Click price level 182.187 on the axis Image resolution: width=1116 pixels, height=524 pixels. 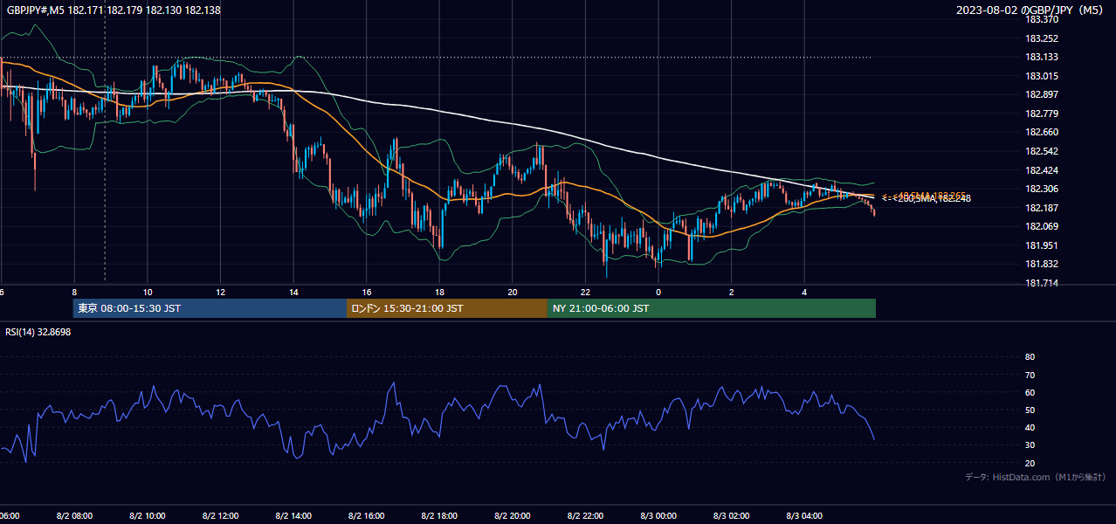(x=1041, y=208)
